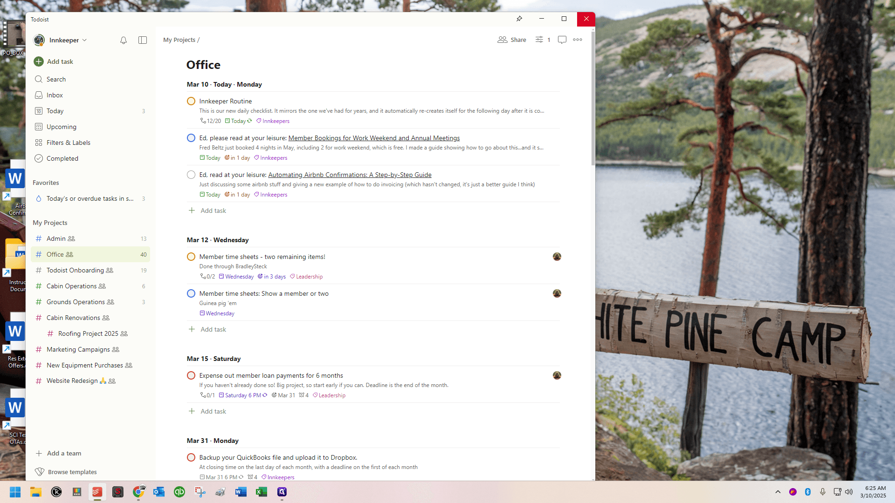Open the Inbox view

91,95
